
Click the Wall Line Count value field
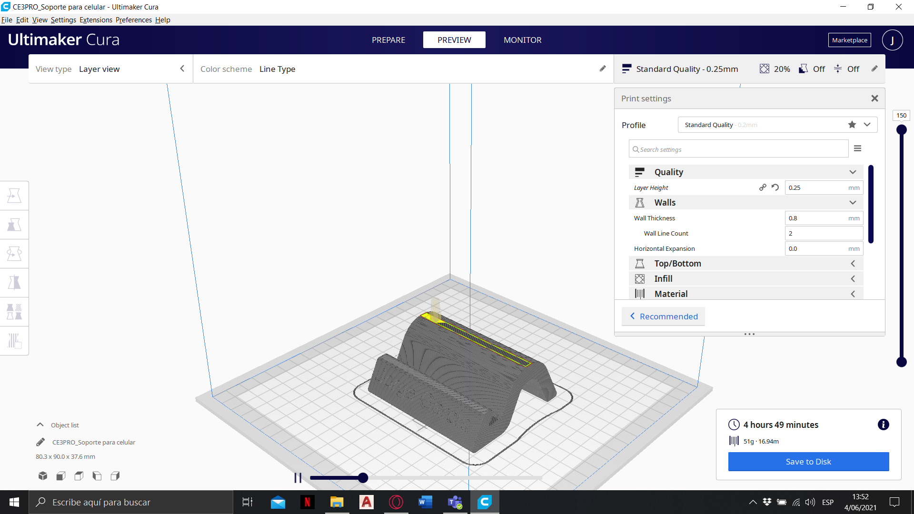point(824,233)
